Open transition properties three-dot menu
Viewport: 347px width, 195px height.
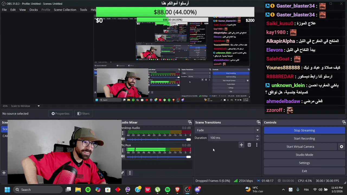pyautogui.click(x=257, y=145)
